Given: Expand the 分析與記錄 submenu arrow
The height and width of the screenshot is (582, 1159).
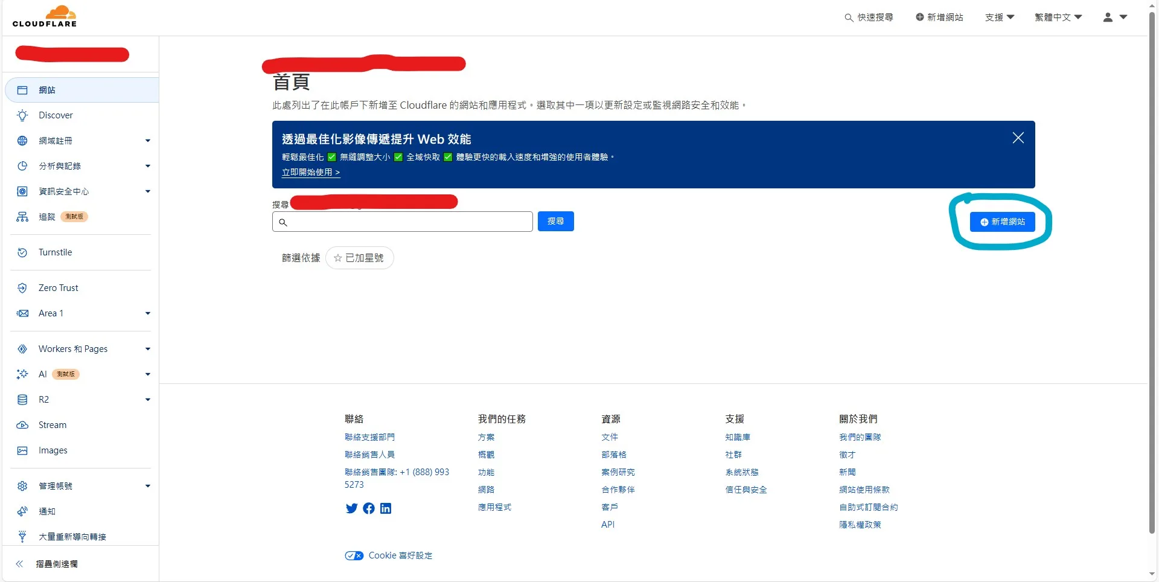Looking at the screenshot, I should [148, 166].
